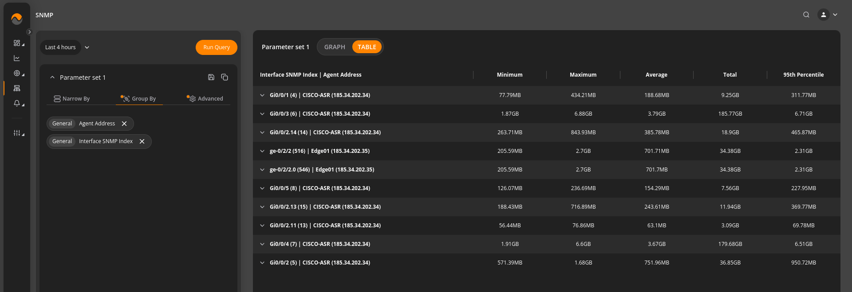Click the duplicate parameter set icon

[x=225, y=77]
